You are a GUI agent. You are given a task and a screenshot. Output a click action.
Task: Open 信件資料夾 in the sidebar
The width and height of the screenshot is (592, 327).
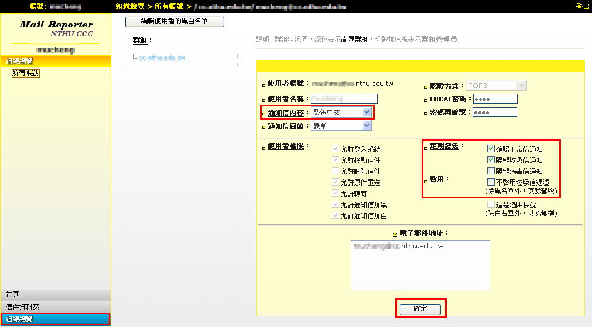point(56,307)
